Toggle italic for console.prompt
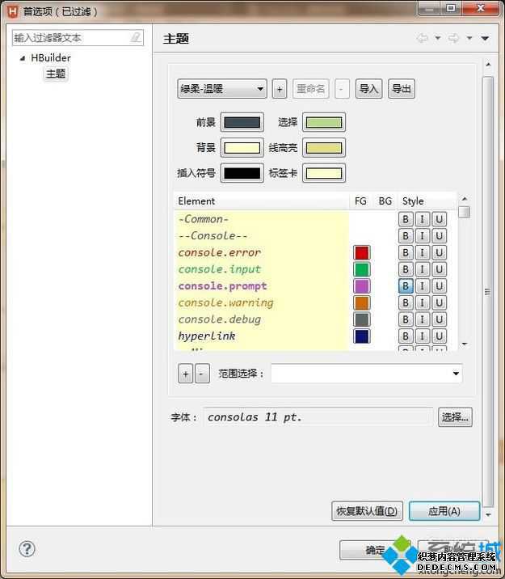This screenshot has width=505, height=579. click(x=423, y=285)
